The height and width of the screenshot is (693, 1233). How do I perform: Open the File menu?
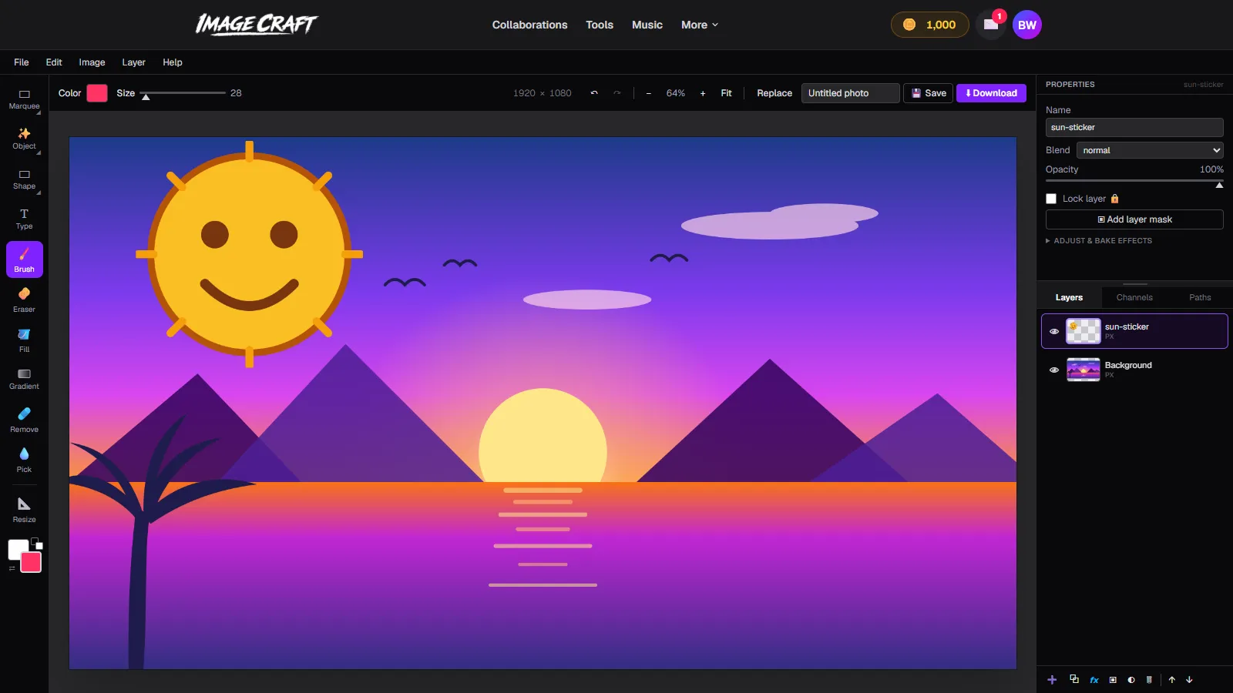[22, 62]
